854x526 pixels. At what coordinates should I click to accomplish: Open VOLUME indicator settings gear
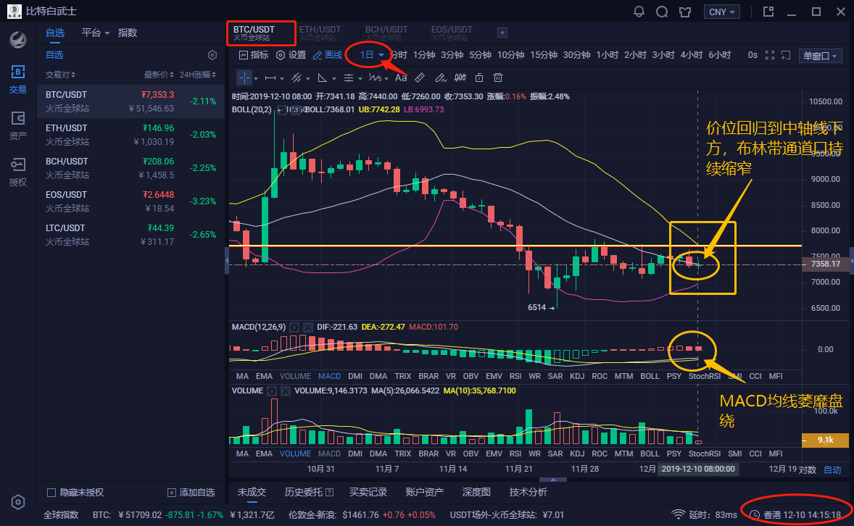coord(272,391)
